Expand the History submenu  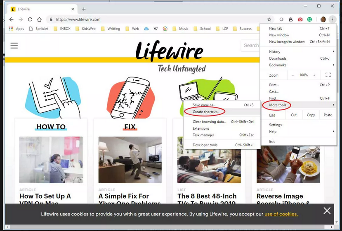click(x=298, y=51)
